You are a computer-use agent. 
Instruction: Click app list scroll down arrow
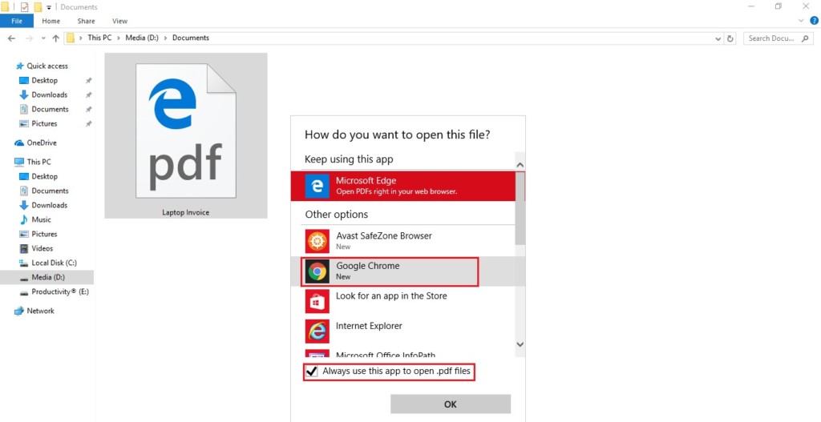520,344
